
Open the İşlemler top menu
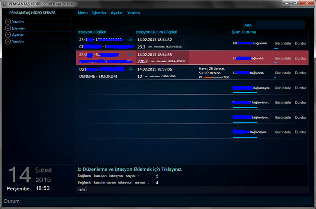[99, 13]
